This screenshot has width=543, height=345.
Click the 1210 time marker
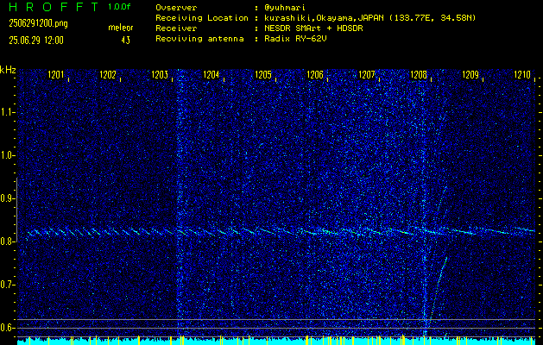[522, 75]
